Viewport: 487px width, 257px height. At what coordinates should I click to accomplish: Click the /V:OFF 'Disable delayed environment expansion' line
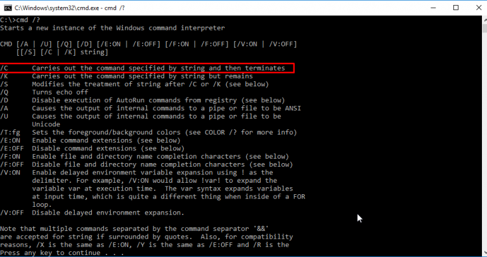[x=92, y=213]
